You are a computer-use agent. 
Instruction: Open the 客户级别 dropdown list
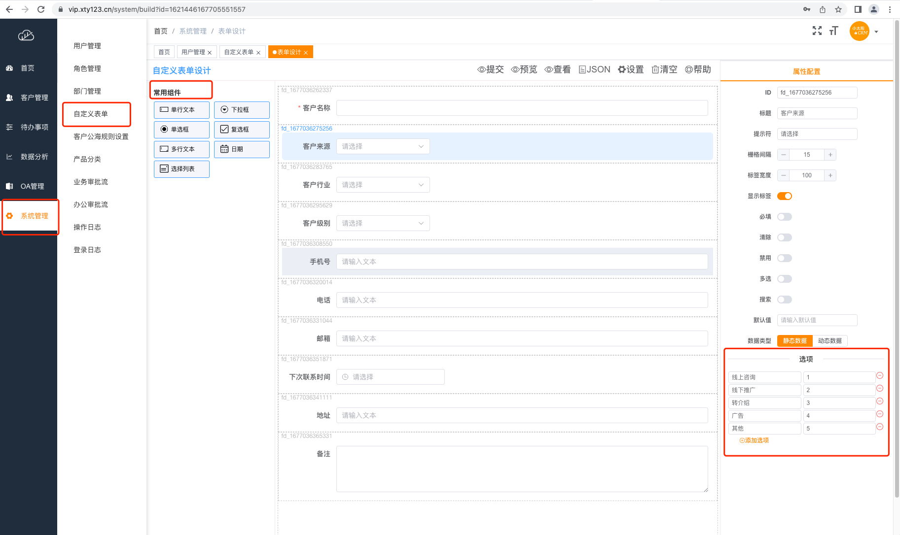click(383, 223)
